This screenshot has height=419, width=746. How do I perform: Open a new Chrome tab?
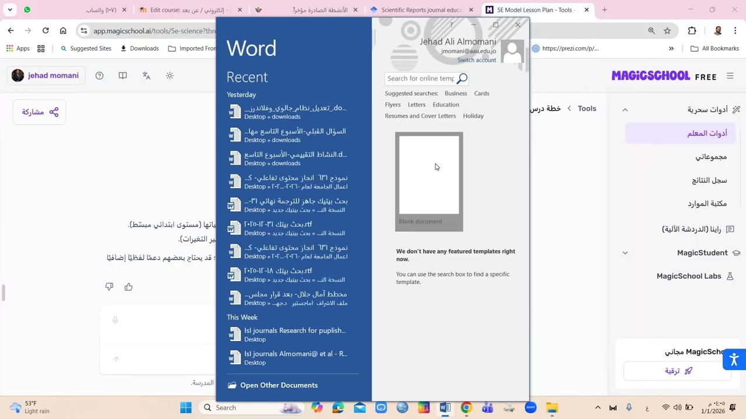click(x=604, y=10)
